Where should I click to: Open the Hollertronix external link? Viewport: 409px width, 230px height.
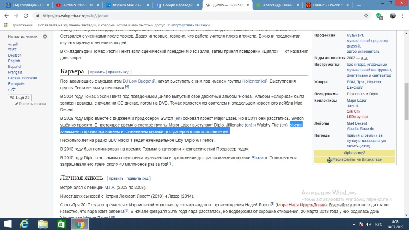tap(254, 81)
